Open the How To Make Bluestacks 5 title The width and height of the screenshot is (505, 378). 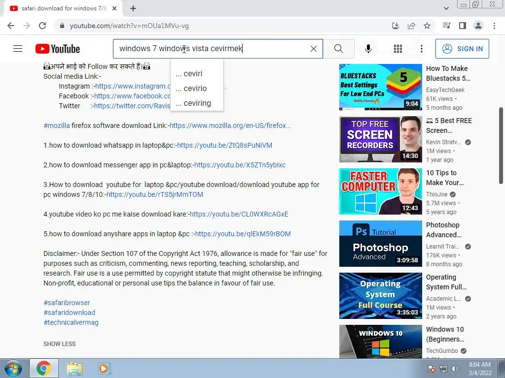click(448, 73)
